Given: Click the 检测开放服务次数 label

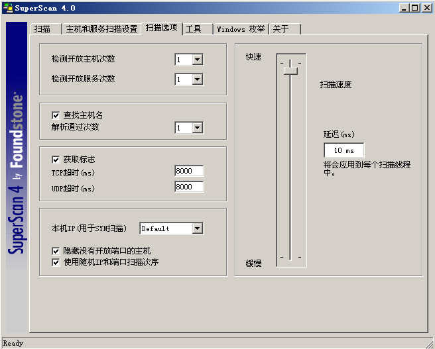Looking at the screenshot, I should (83, 79).
